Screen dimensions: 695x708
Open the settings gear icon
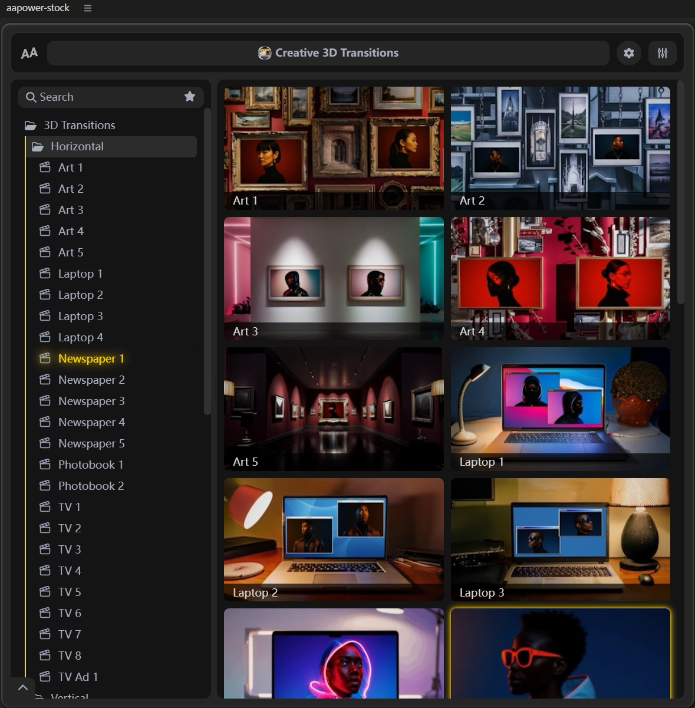coord(628,53)
